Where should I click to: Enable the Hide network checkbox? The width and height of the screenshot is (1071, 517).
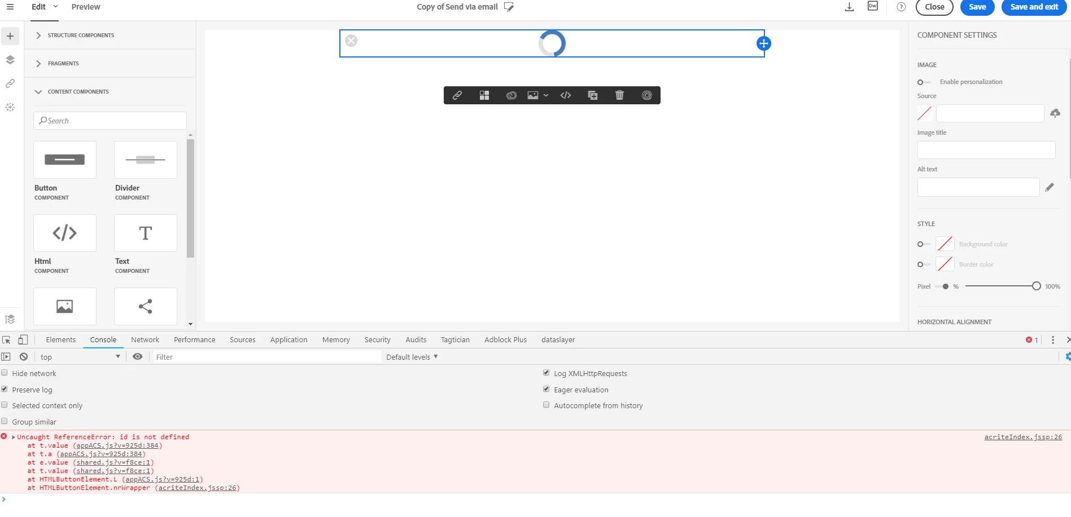click(5, 373)
